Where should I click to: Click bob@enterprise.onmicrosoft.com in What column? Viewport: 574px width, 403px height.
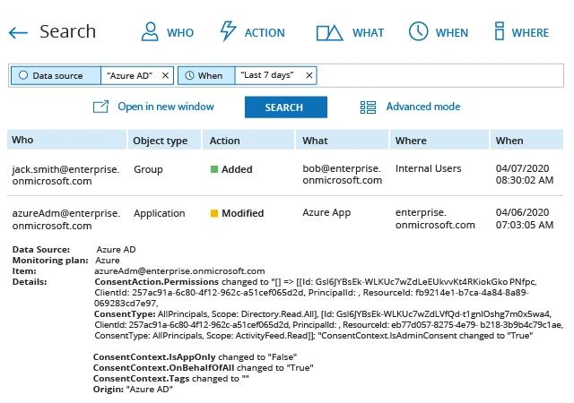(x=342, y=175)
